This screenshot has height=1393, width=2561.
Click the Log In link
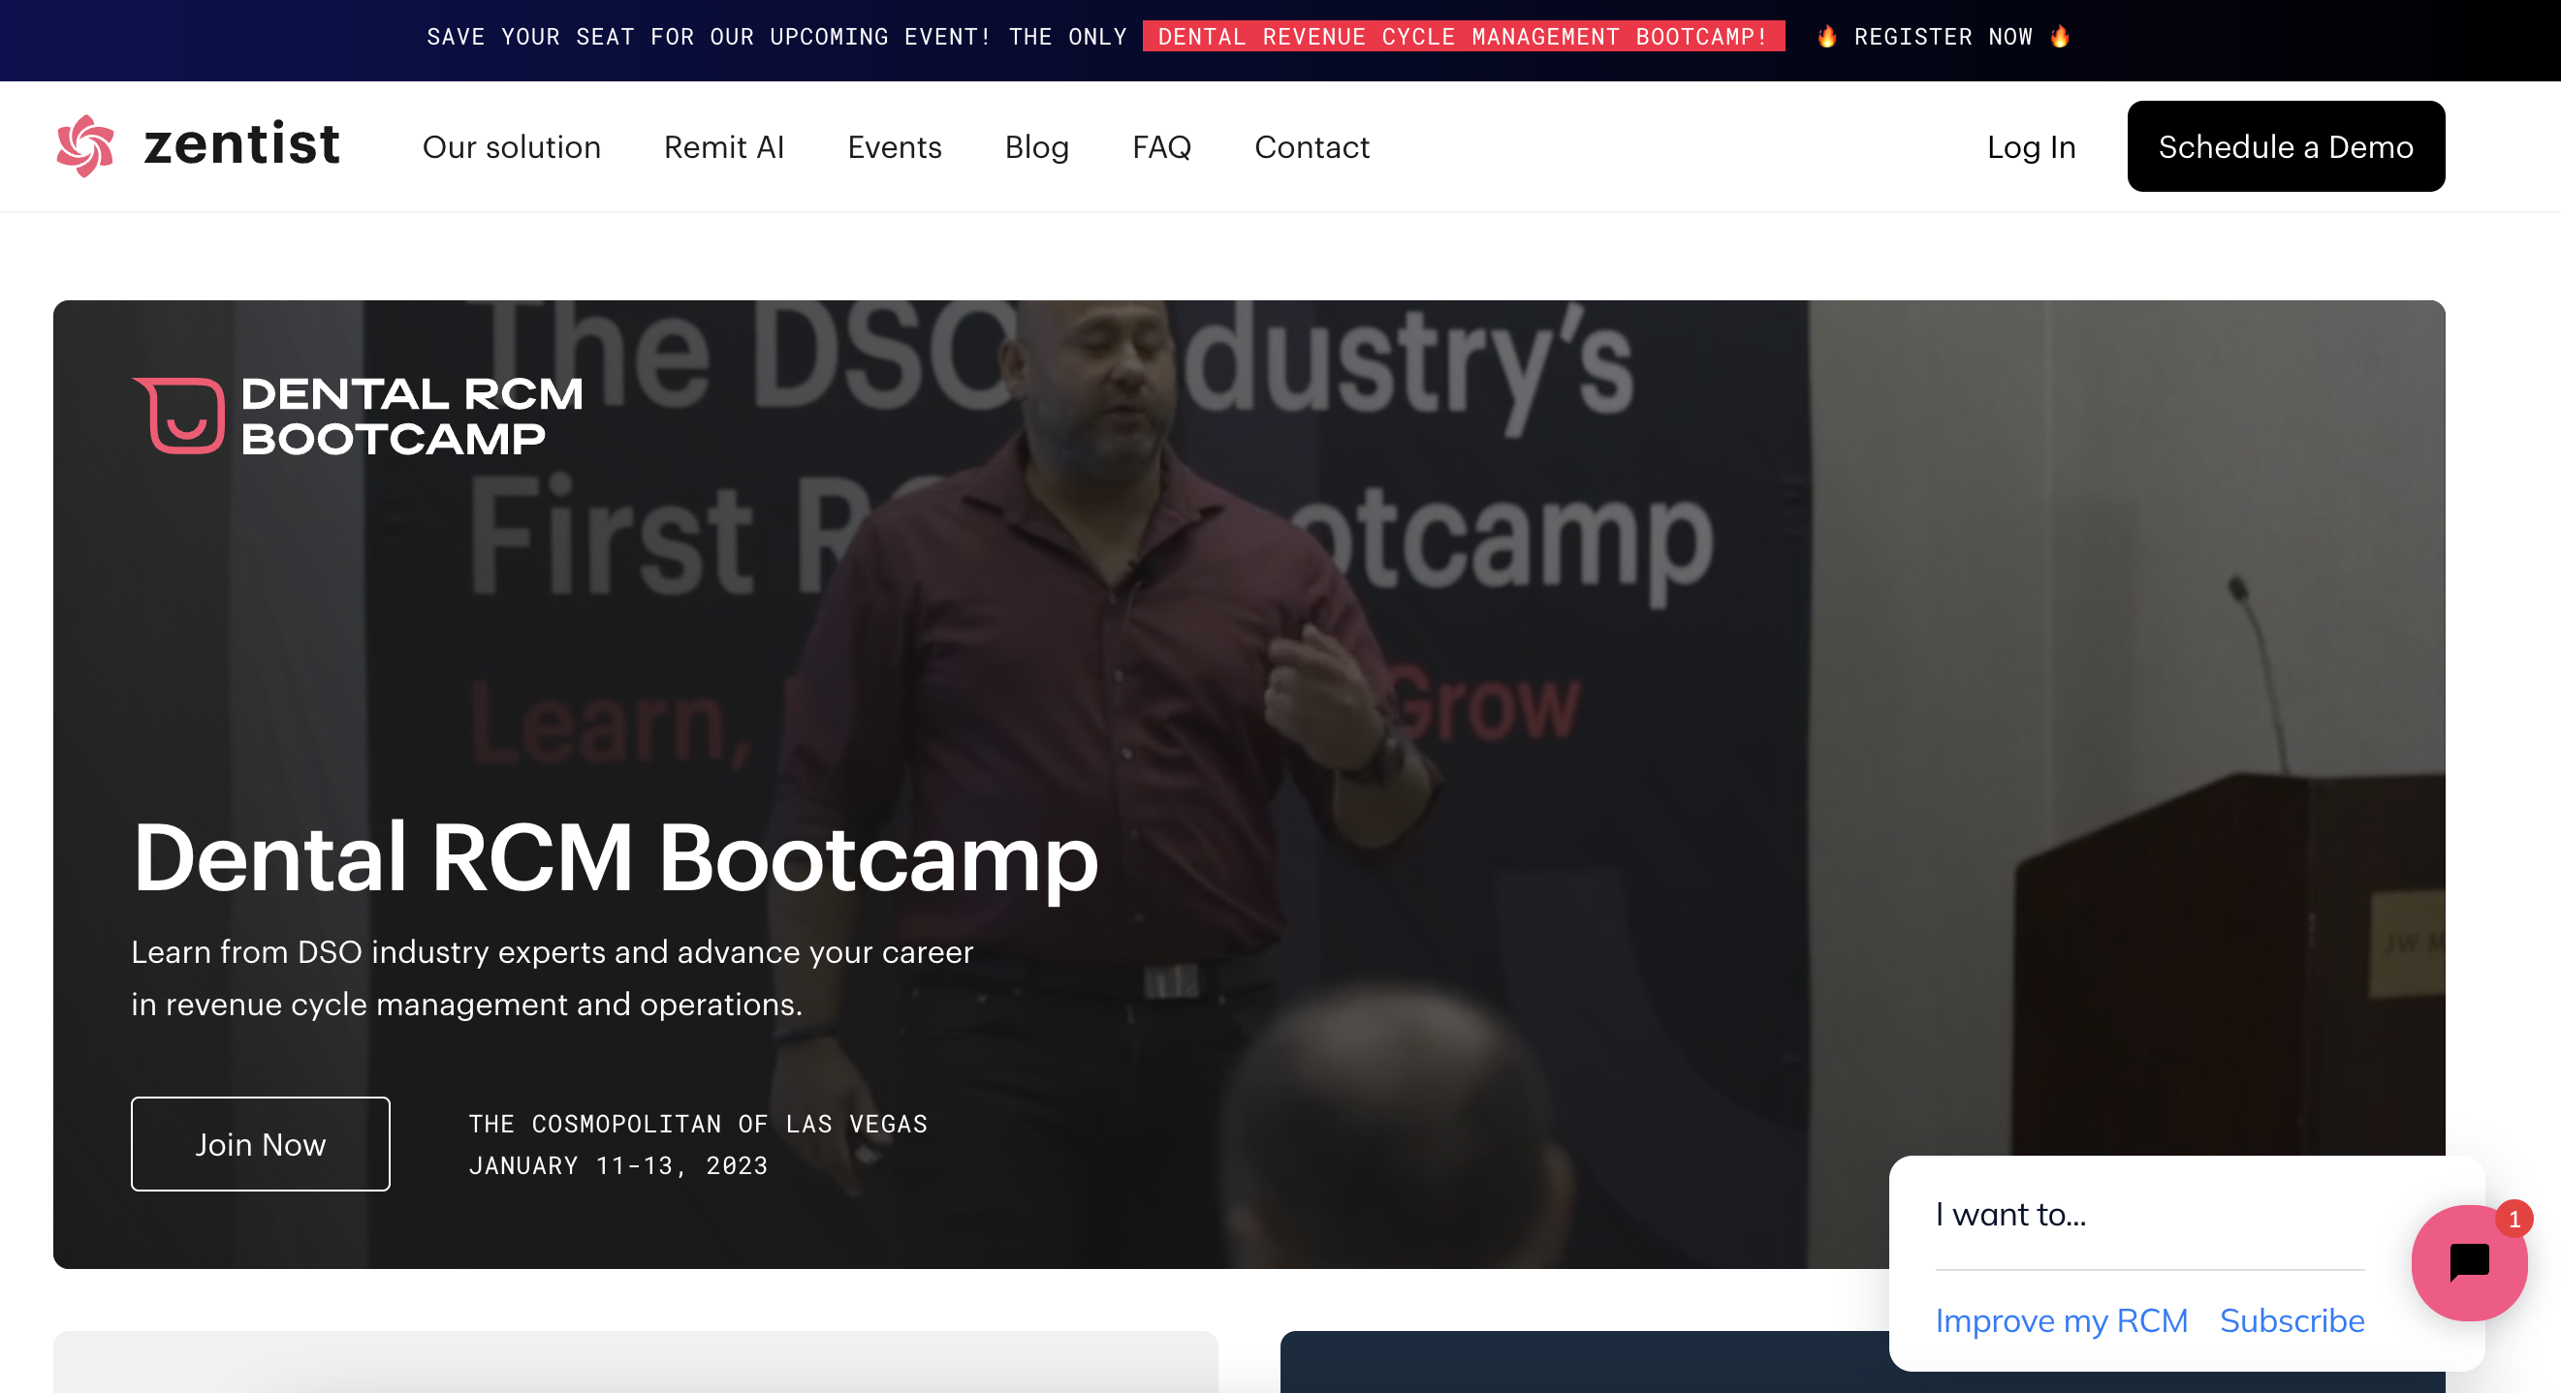(x=2031, y=147)
